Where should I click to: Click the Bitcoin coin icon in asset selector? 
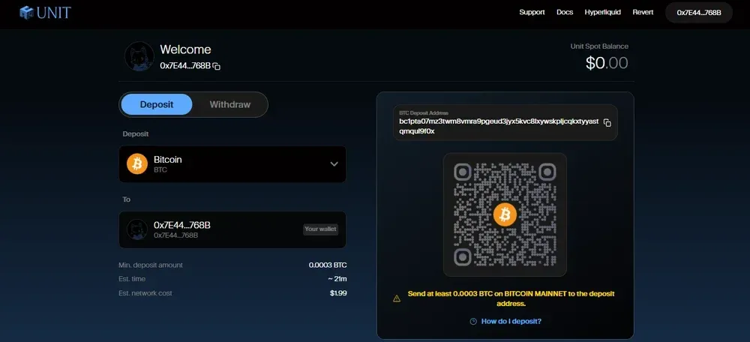tap(137, 164)
